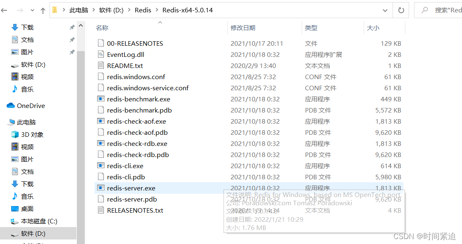
Task: Go up one folder level
Action: pos(43,11)
